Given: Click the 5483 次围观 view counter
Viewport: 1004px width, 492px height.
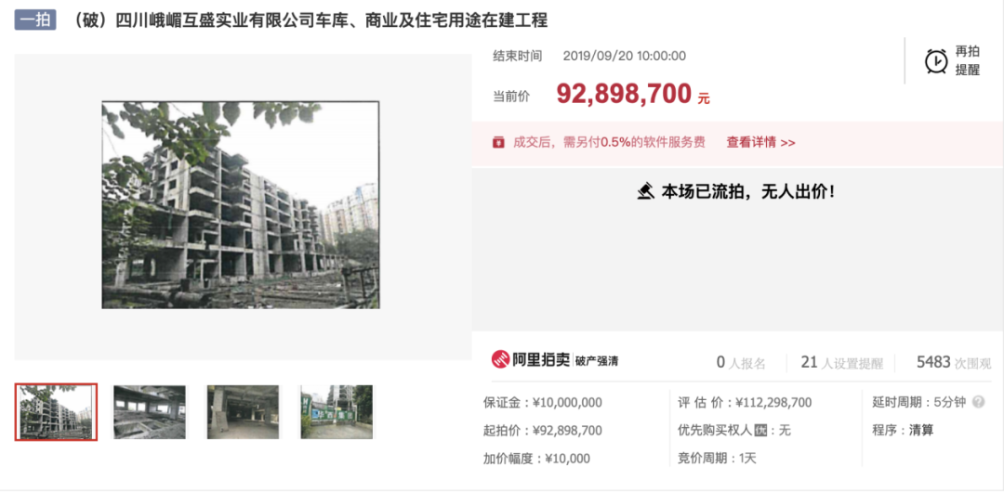Looking at the screenshot, I should pyautogui.click(x=954, y=363).
